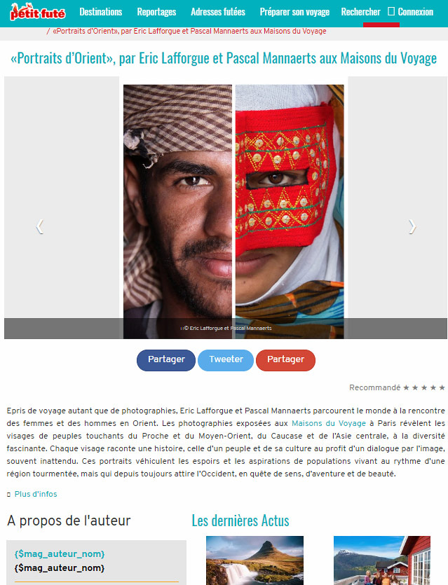Viewport: 448px width, 585px height.
Task: Click the fifth recommendation star
Action: (442, 387)
